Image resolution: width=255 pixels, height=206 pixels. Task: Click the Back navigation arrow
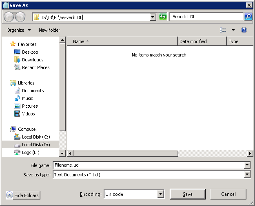tap(9, 17)
